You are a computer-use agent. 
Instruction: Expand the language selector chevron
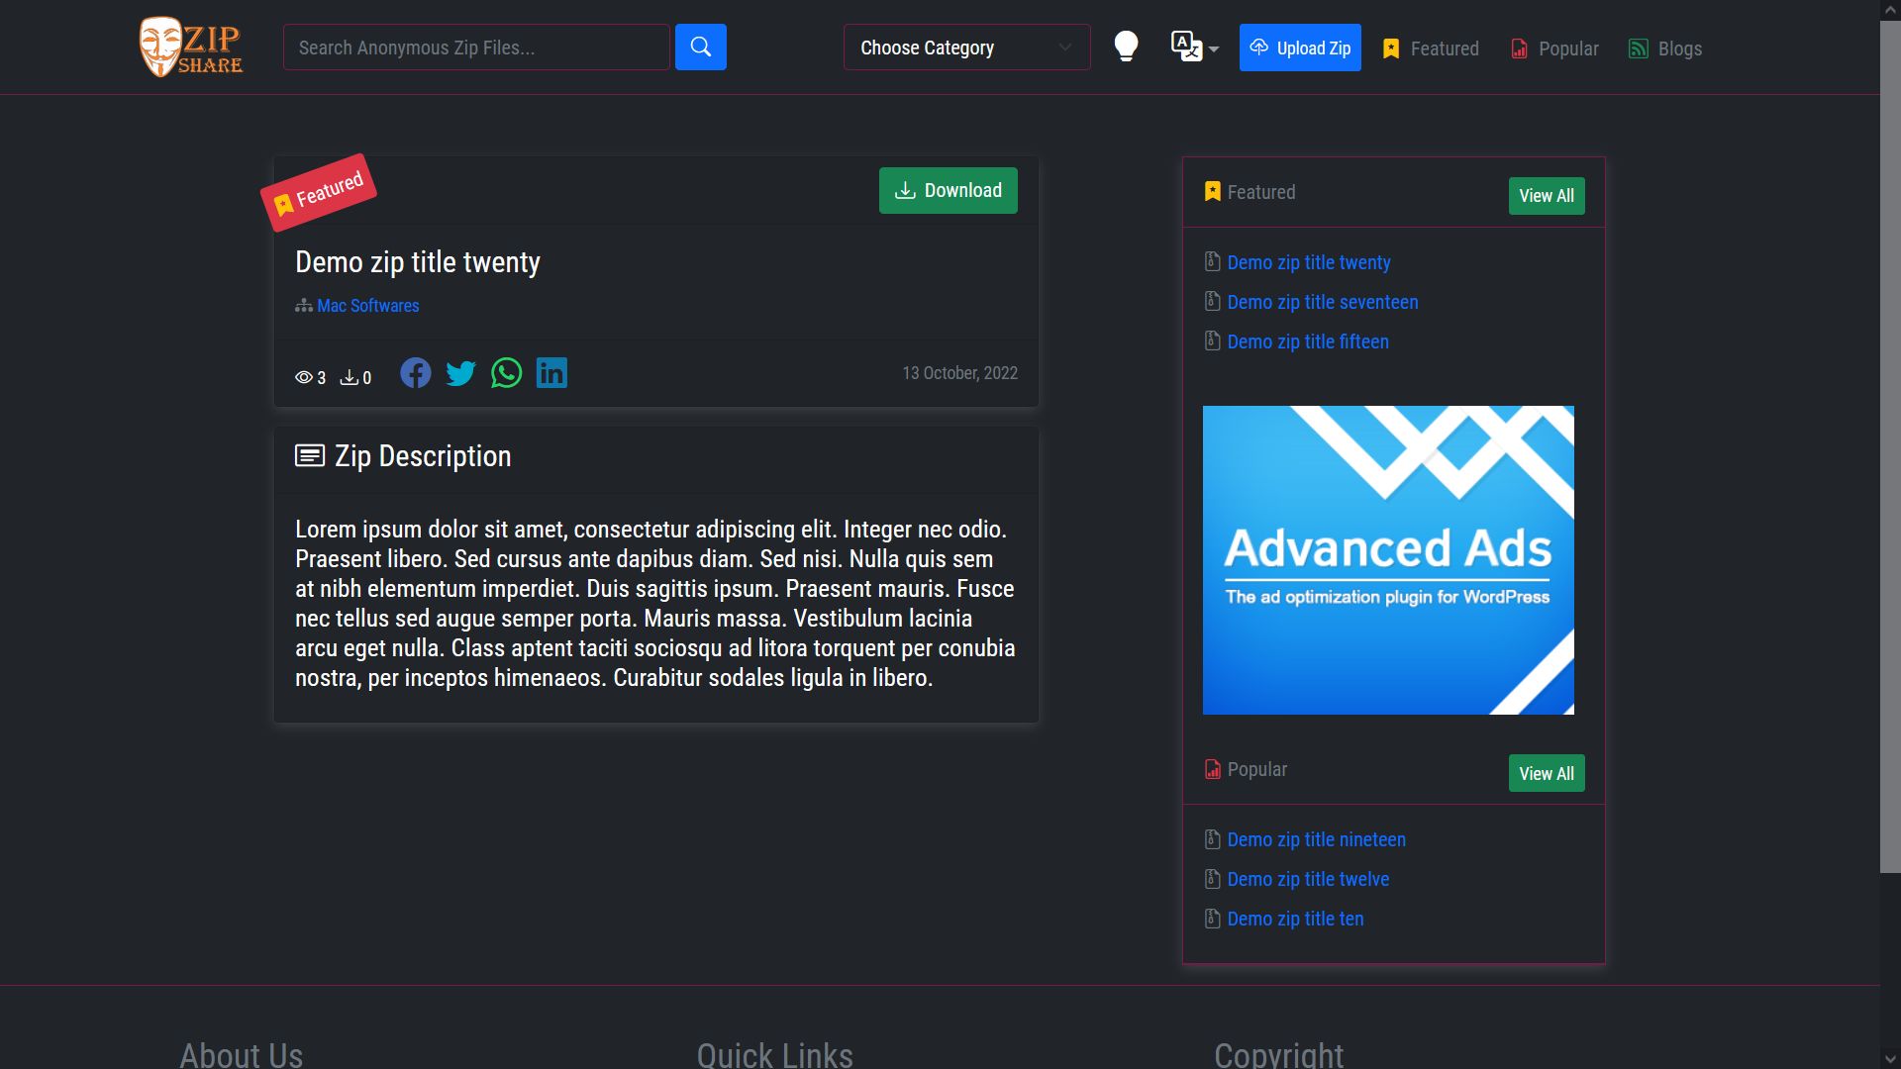pyautogui.click(x=1214, y=51)
